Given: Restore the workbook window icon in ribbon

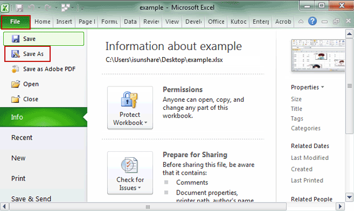Looking at the screenshot, I should (x=336, y=22).
